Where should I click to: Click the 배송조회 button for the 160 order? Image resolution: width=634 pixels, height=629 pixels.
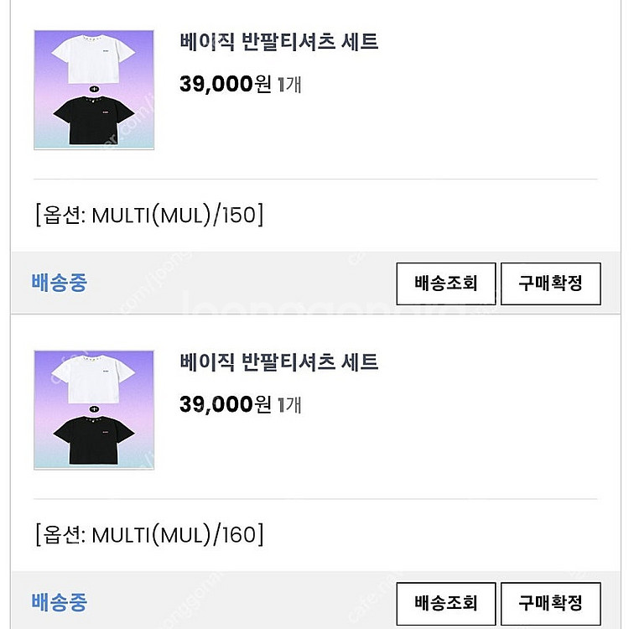click(x=446, y=603)
